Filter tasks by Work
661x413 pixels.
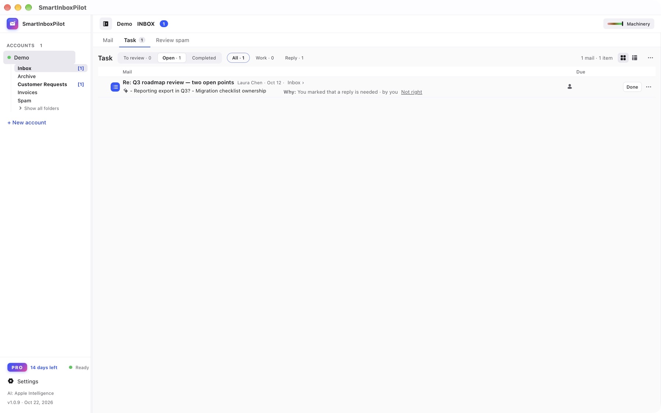(265, 58)
